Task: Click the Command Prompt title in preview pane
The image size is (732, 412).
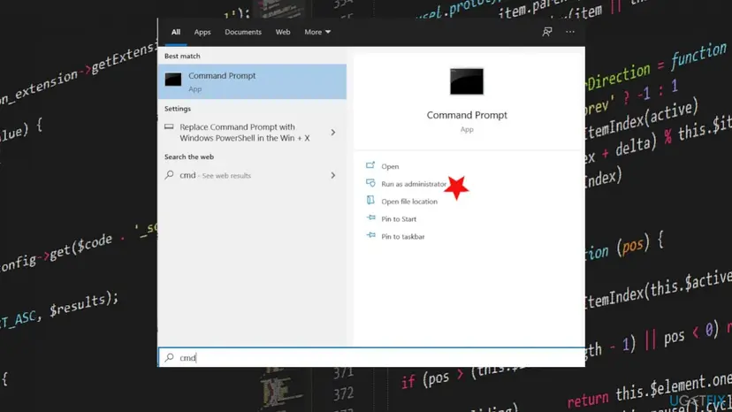Action: 467,115
